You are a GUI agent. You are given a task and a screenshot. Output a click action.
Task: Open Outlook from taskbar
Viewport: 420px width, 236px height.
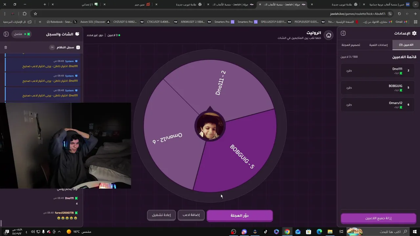298,232
